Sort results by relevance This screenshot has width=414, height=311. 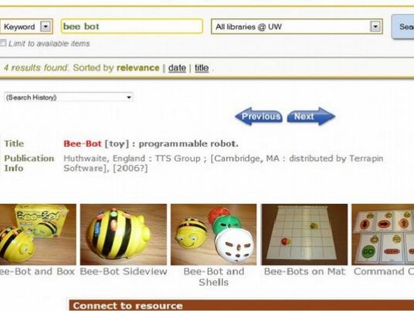click(x=138, y=68)
